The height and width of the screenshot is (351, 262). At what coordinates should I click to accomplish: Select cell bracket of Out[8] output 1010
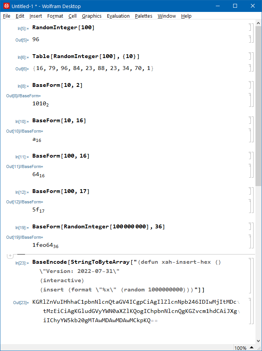(250, 100)
